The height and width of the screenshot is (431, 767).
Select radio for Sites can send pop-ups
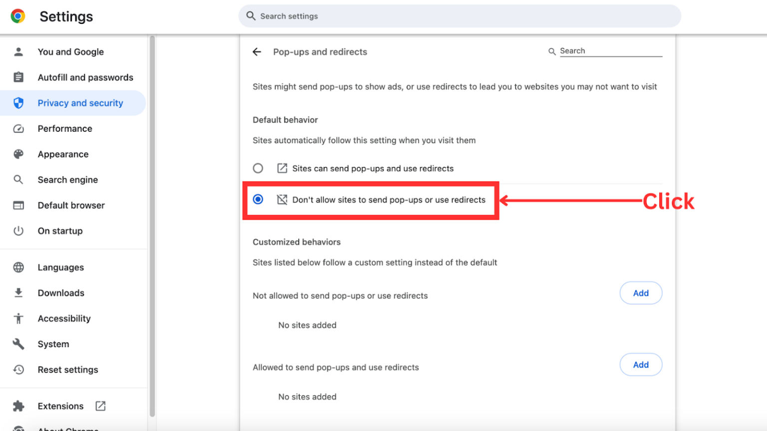(x=258, y=168)
